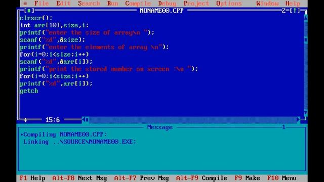Click the modified-file asterisk indicator
Image resolution: width=324 pixels, height=182 pixels.
(25, 120)
